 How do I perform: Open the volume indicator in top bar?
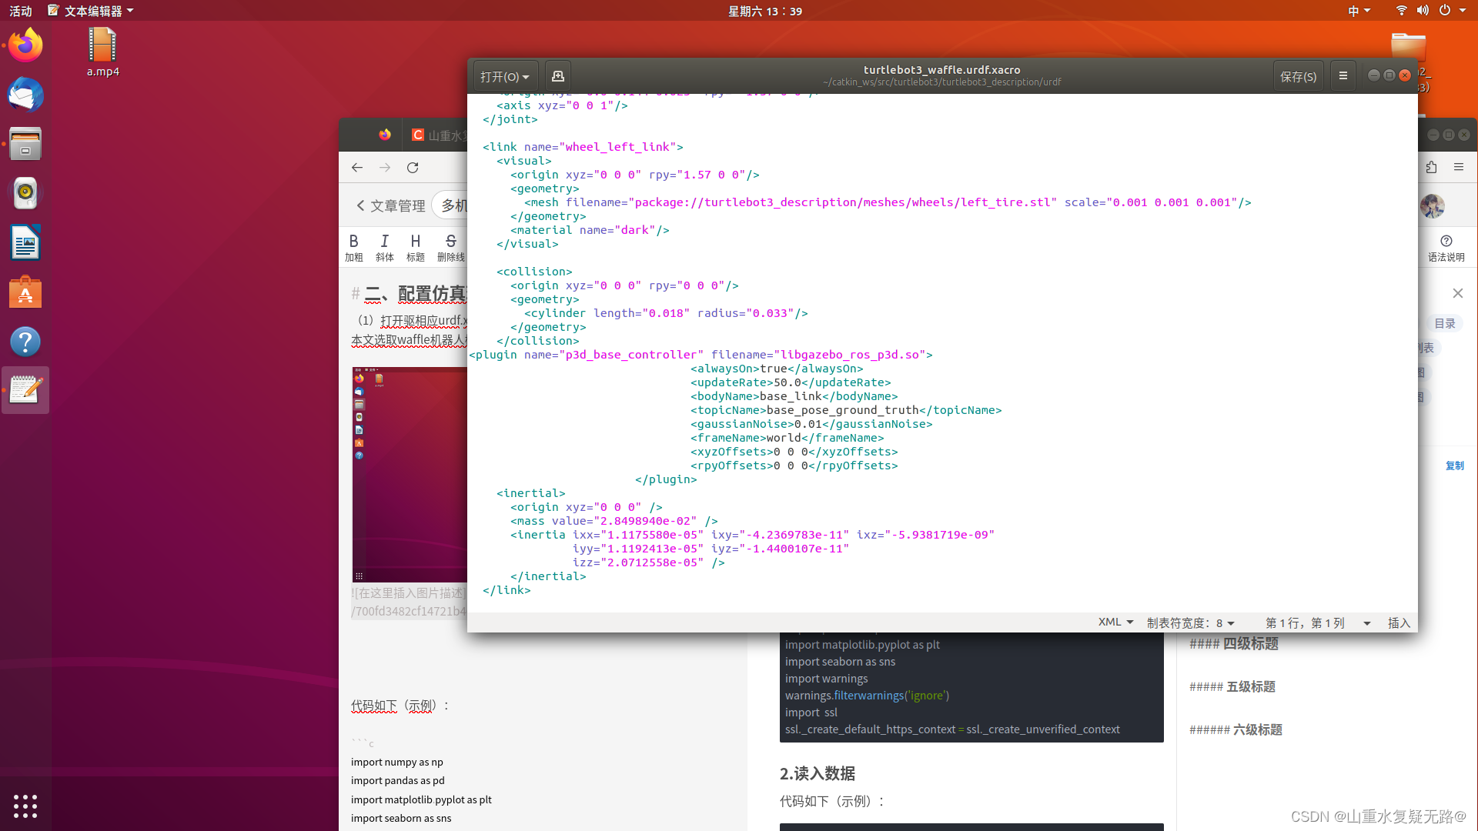[x=1423, y=11]
